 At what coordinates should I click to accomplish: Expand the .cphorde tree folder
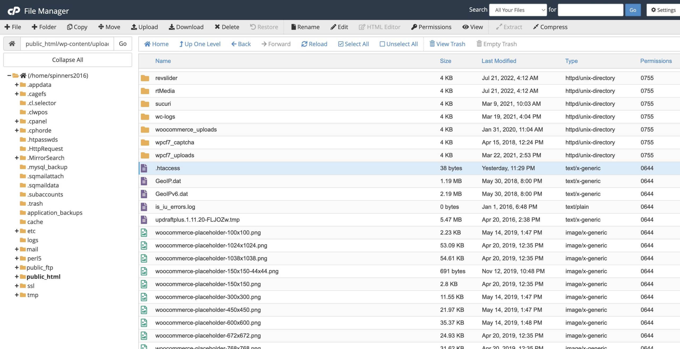pyautogui.click(x=17, y=130)
